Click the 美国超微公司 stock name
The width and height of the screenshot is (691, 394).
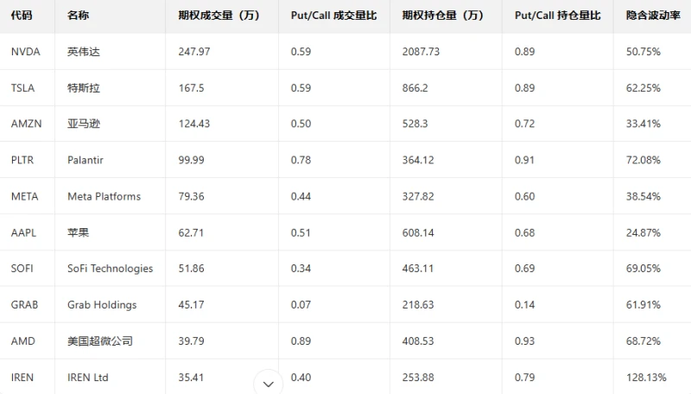(100, 341)
